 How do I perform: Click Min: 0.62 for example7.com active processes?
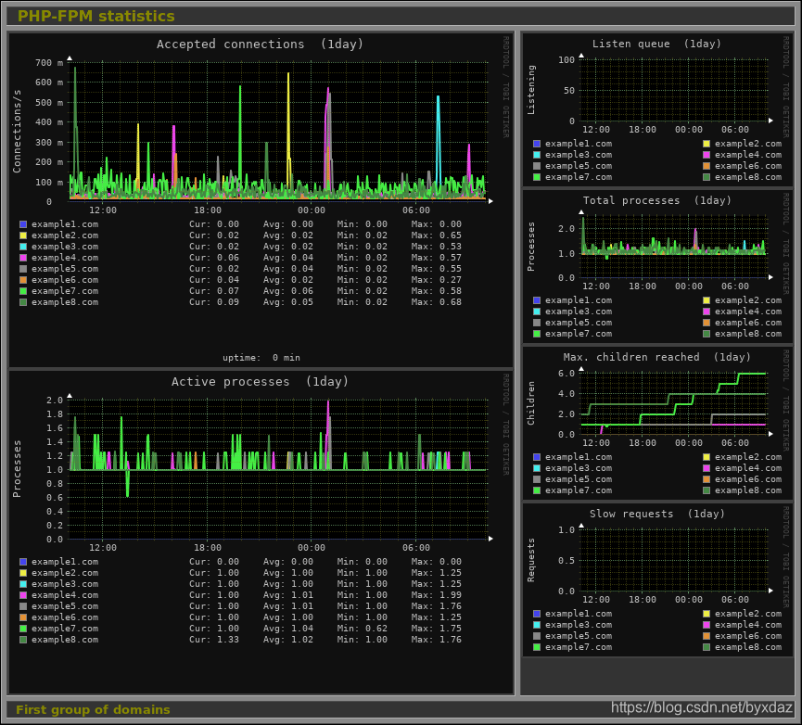pos(363,629)
